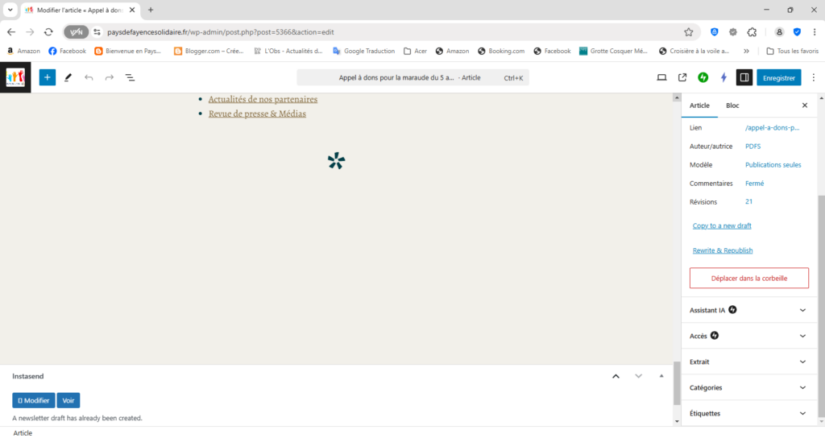825x438 pixels.
Task: Switch to the Bloc tab
Action: point(732,105)
